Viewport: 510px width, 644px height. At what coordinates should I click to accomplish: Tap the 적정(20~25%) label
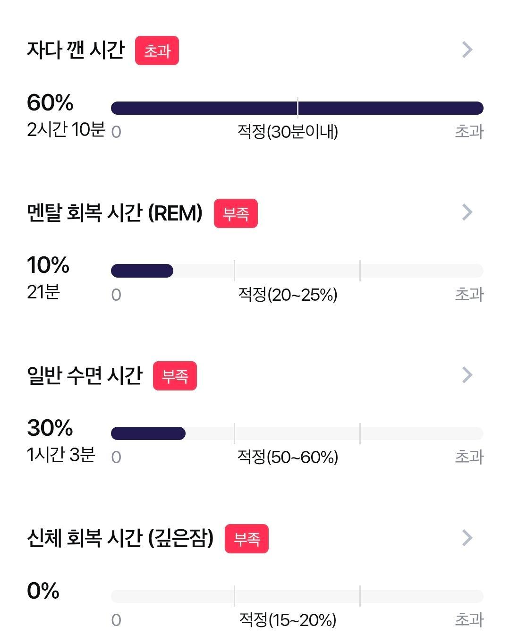click(288, 295)
